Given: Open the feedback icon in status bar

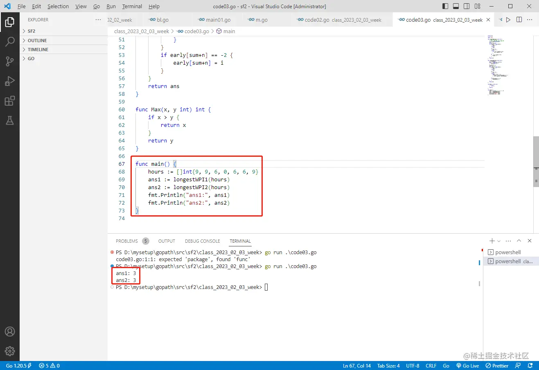Looking at the screenshot, I should [518, 365].
